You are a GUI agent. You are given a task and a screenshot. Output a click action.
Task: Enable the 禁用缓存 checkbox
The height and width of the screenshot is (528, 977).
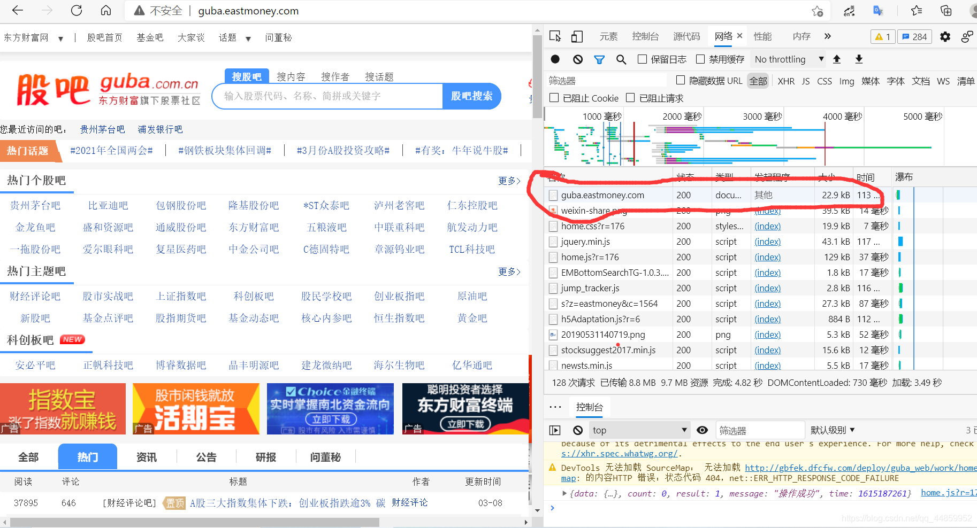(700, 59)
